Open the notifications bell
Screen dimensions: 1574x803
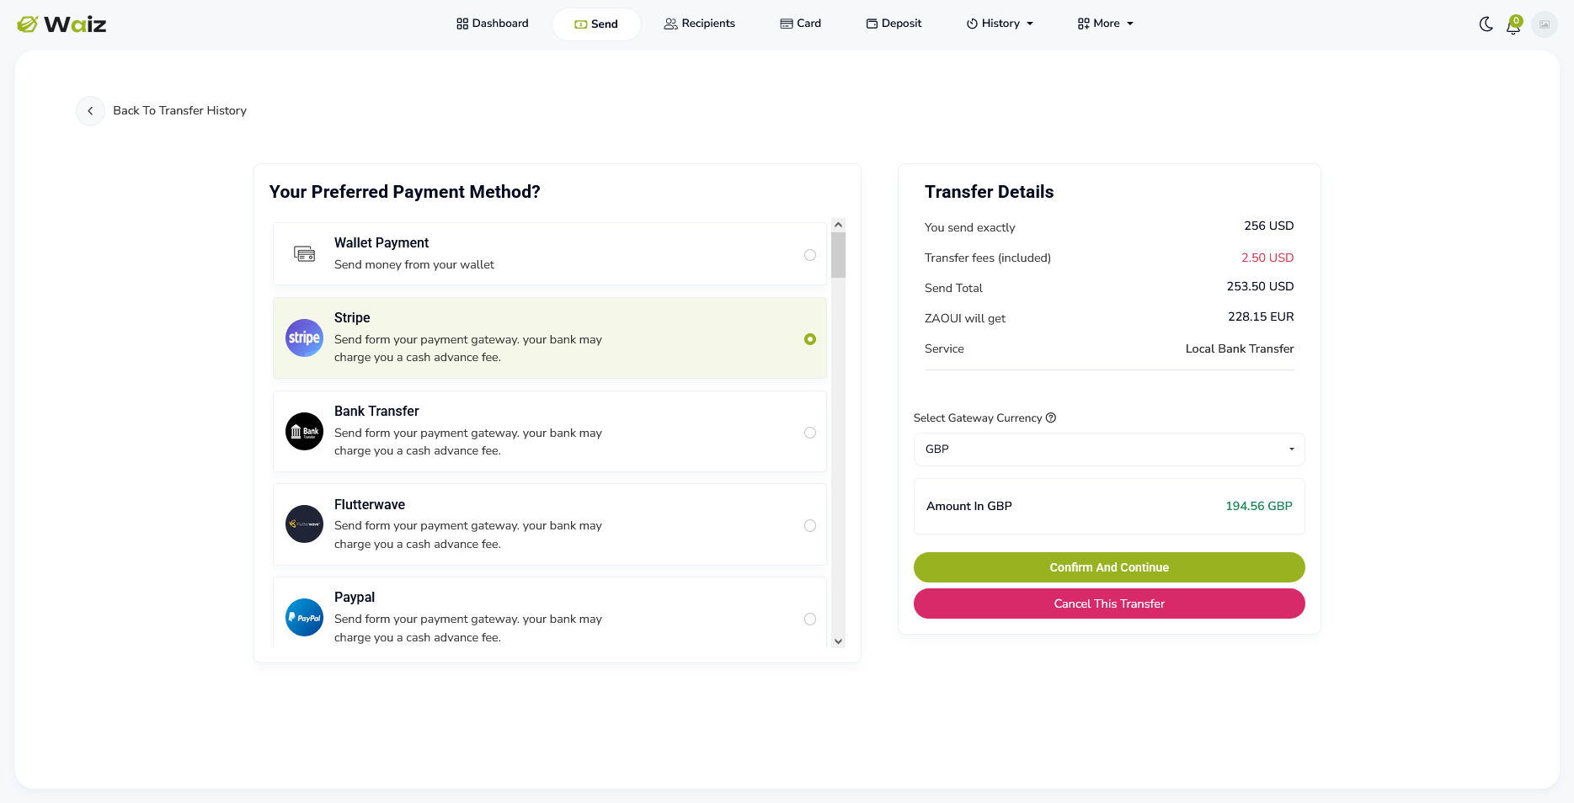coord(1513,25)
